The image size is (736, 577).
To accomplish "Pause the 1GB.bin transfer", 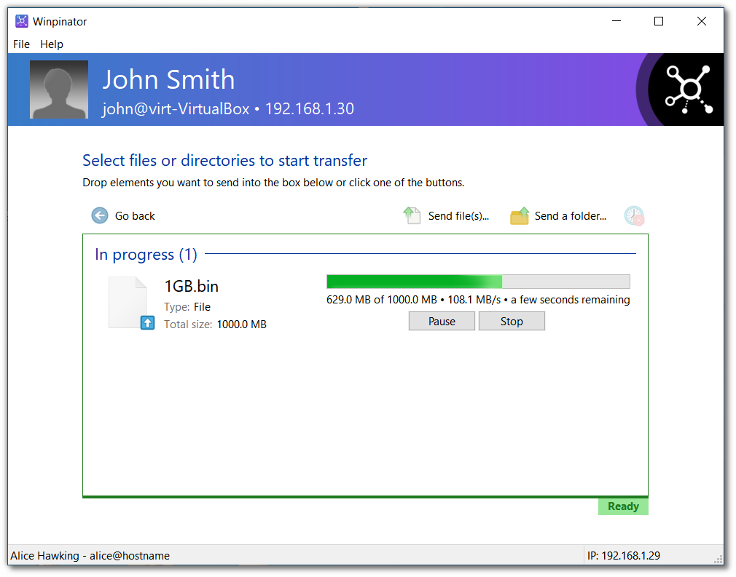I will coord(442,322).
